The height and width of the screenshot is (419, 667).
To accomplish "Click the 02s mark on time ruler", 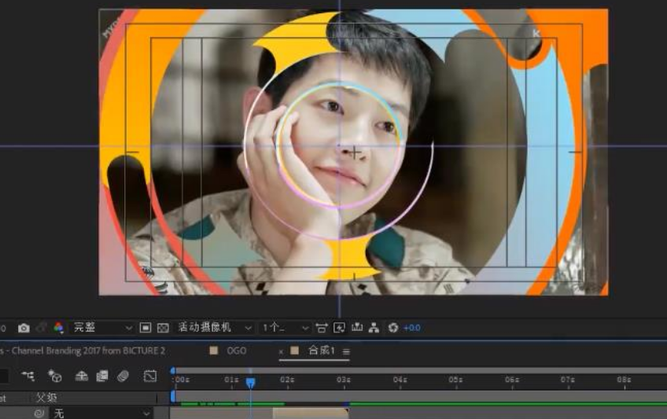I will (287, 380).
